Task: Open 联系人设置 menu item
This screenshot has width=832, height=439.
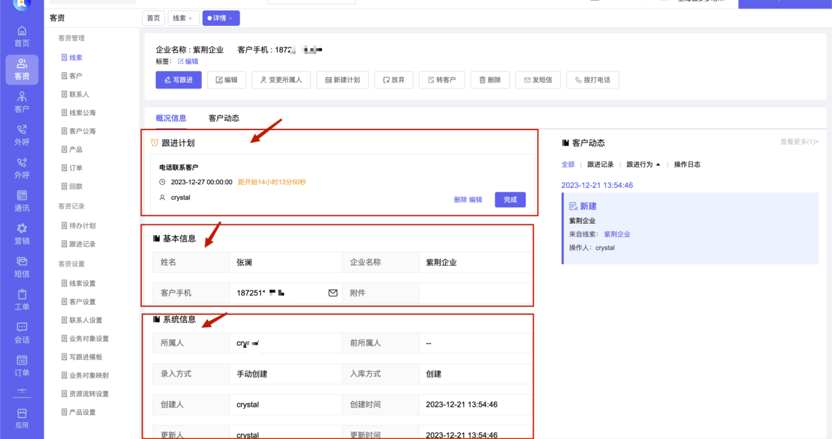Action: pos(81,320)
